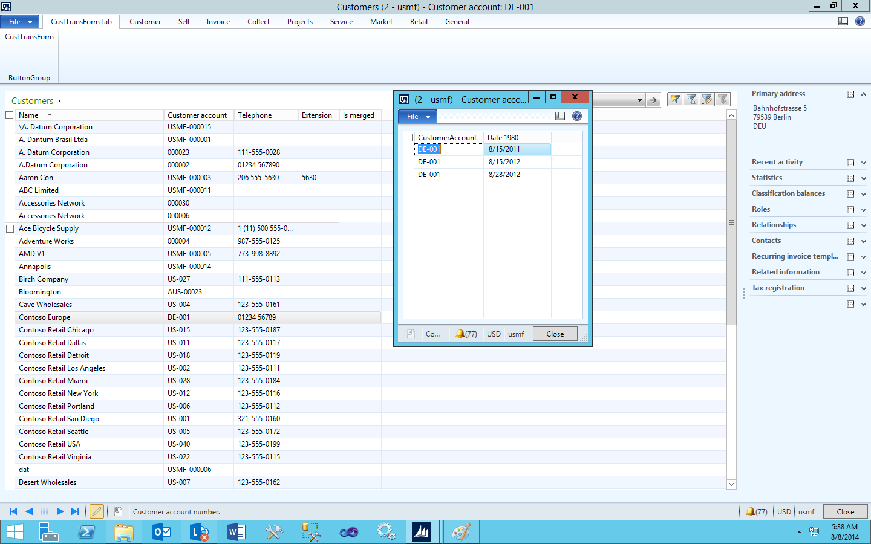Switch to the Collect ribbon tab

(x=258, y=22)
